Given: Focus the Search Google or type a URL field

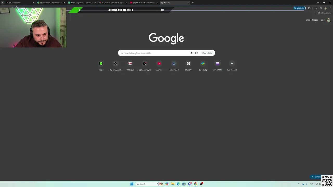Looking at the screenshot, I should click(x=166, y=53).
